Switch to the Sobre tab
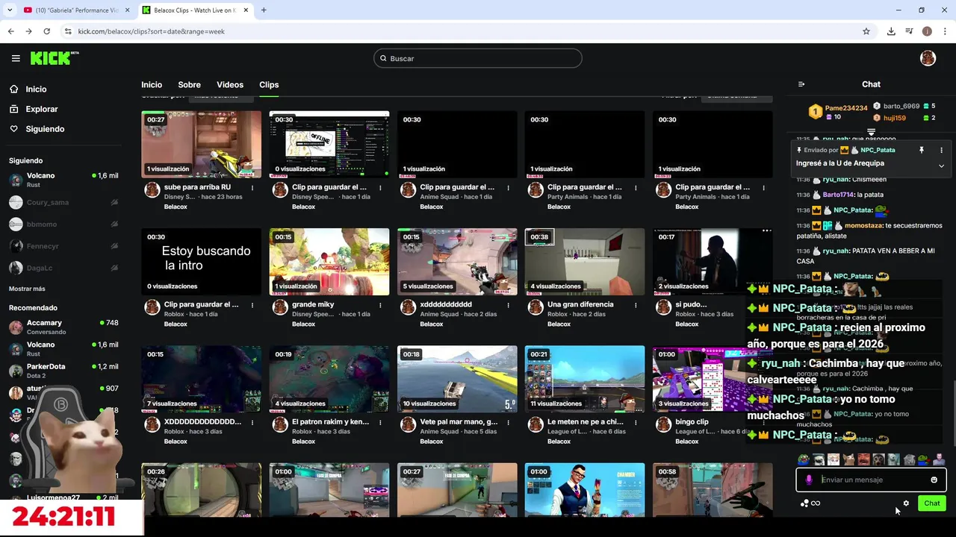Viewport: 956px width, 537px height. coord(189,85)
